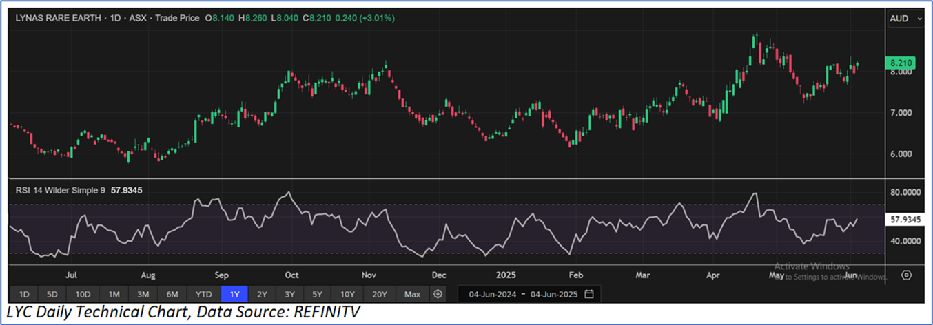Switch to 10D time range
The image size is (933, 325).
[83, 294]
